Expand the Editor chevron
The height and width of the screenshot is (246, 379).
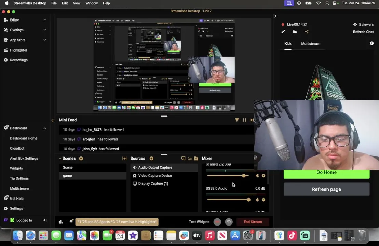(x=45, y=20)
